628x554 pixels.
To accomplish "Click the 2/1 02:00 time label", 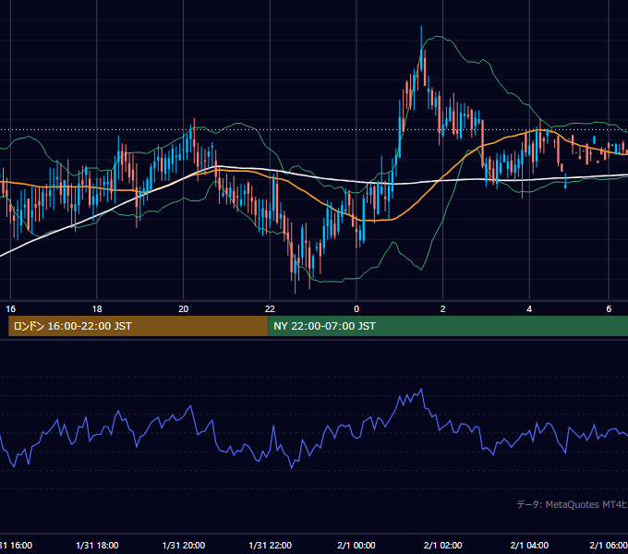I will pyautogui.click(x=443, y=545).
